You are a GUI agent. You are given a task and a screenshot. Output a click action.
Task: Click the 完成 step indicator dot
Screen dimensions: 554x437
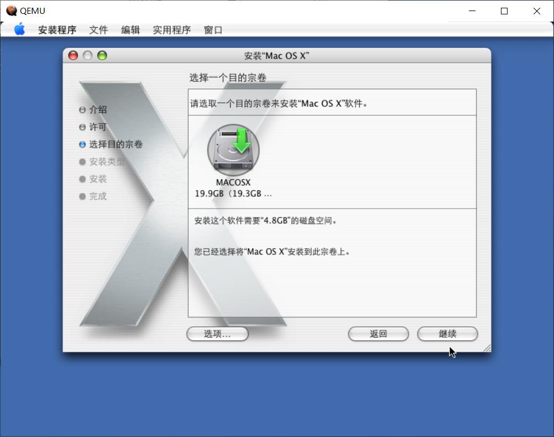click(x=82, y=196)
